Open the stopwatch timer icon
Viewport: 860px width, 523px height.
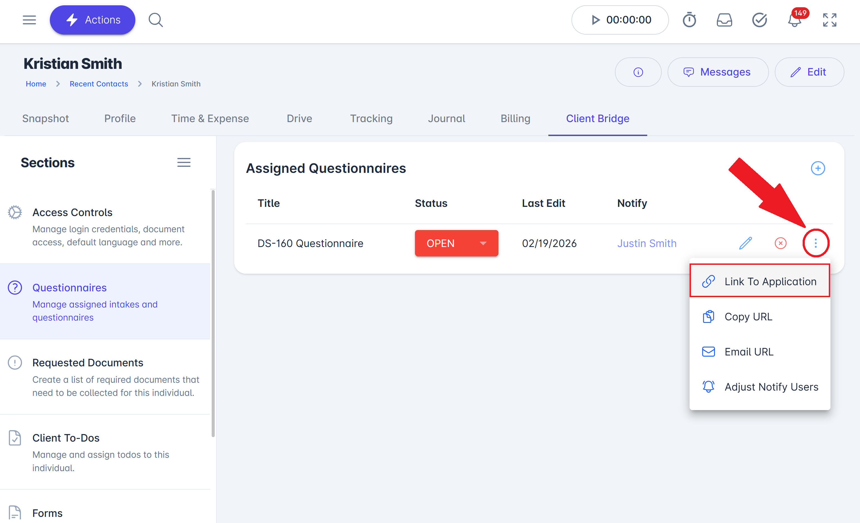[x=689, y=20]
